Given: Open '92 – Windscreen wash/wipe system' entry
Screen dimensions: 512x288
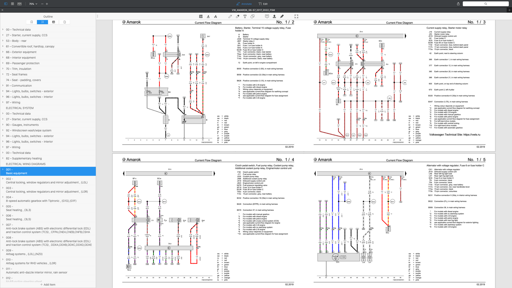Looking at the screenshot, I should click(x=29, y=130).
